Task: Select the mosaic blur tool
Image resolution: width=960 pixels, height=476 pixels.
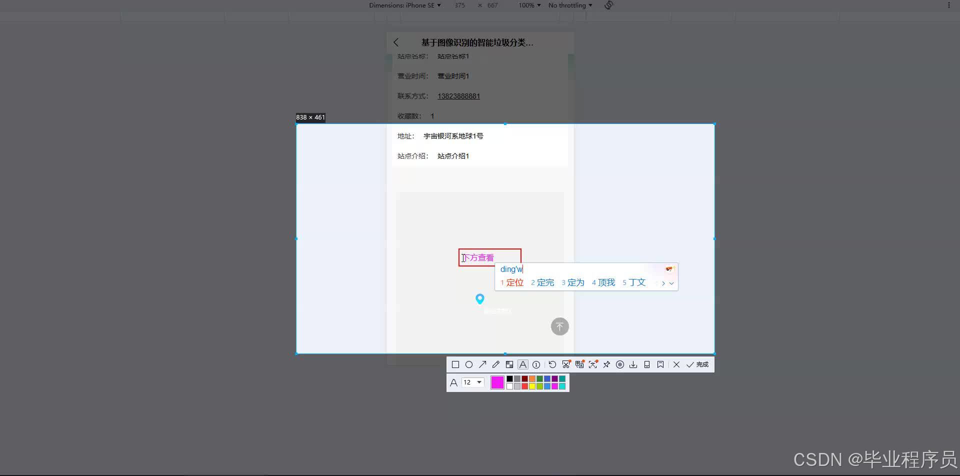Action: tap(509, 364)
